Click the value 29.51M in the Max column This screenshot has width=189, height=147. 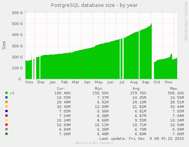pyautogui.click(x=177, y=102)
